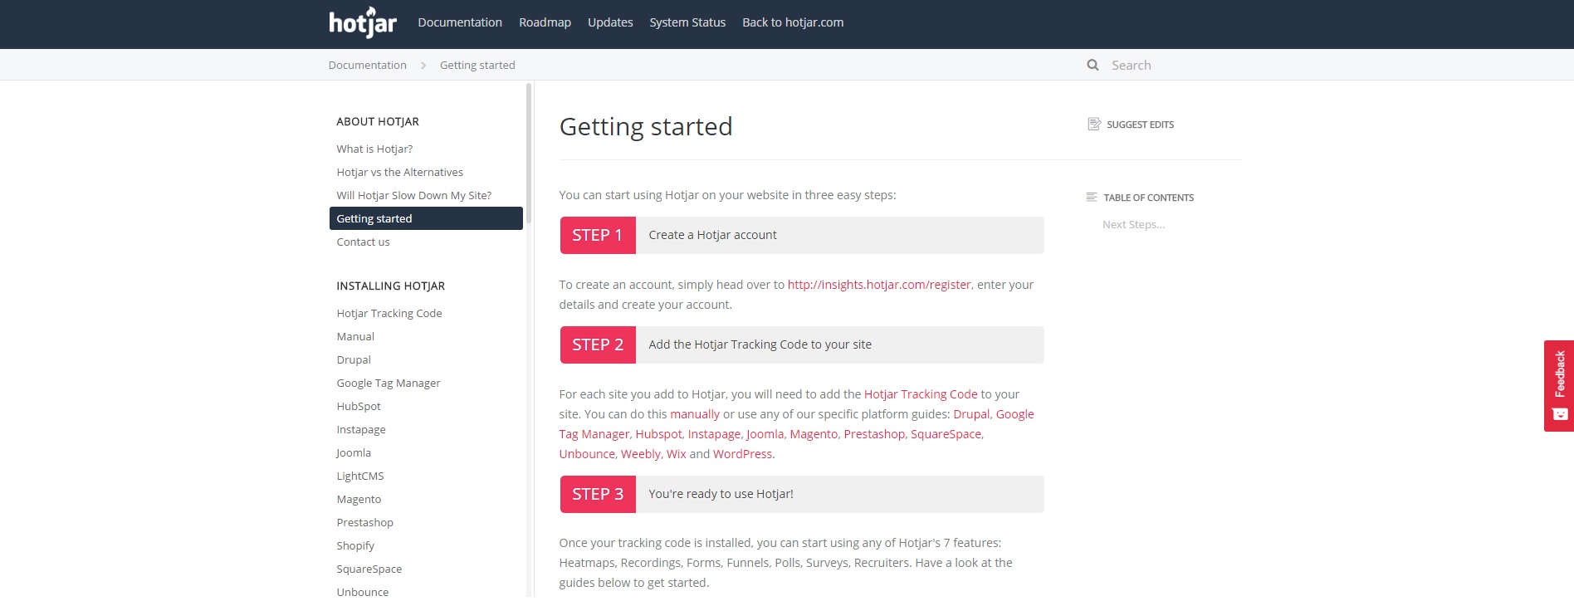Open SquareSpace sidebar item
This screenshot has height=601, width=1574.
[369, 569]
